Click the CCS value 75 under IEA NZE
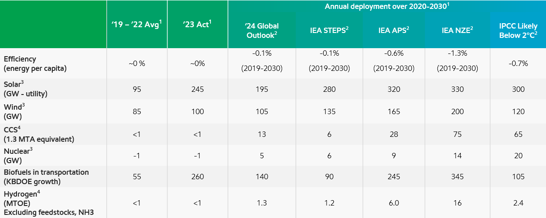 458,134
